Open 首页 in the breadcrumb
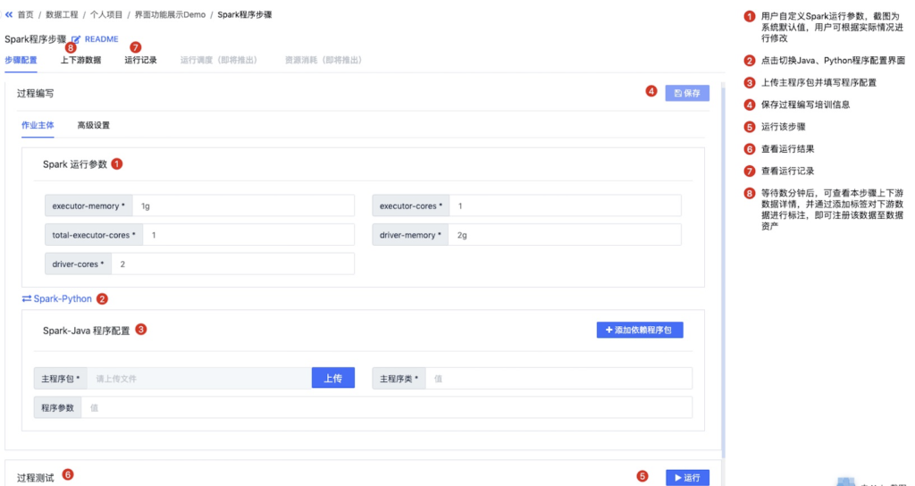Viewport: 915px width, 486px height. tap(26, 14)
